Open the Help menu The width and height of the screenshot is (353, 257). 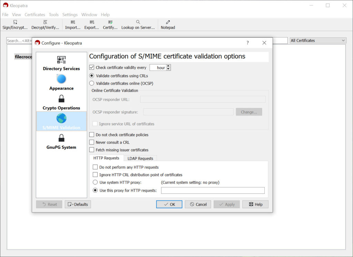[105, 14]
